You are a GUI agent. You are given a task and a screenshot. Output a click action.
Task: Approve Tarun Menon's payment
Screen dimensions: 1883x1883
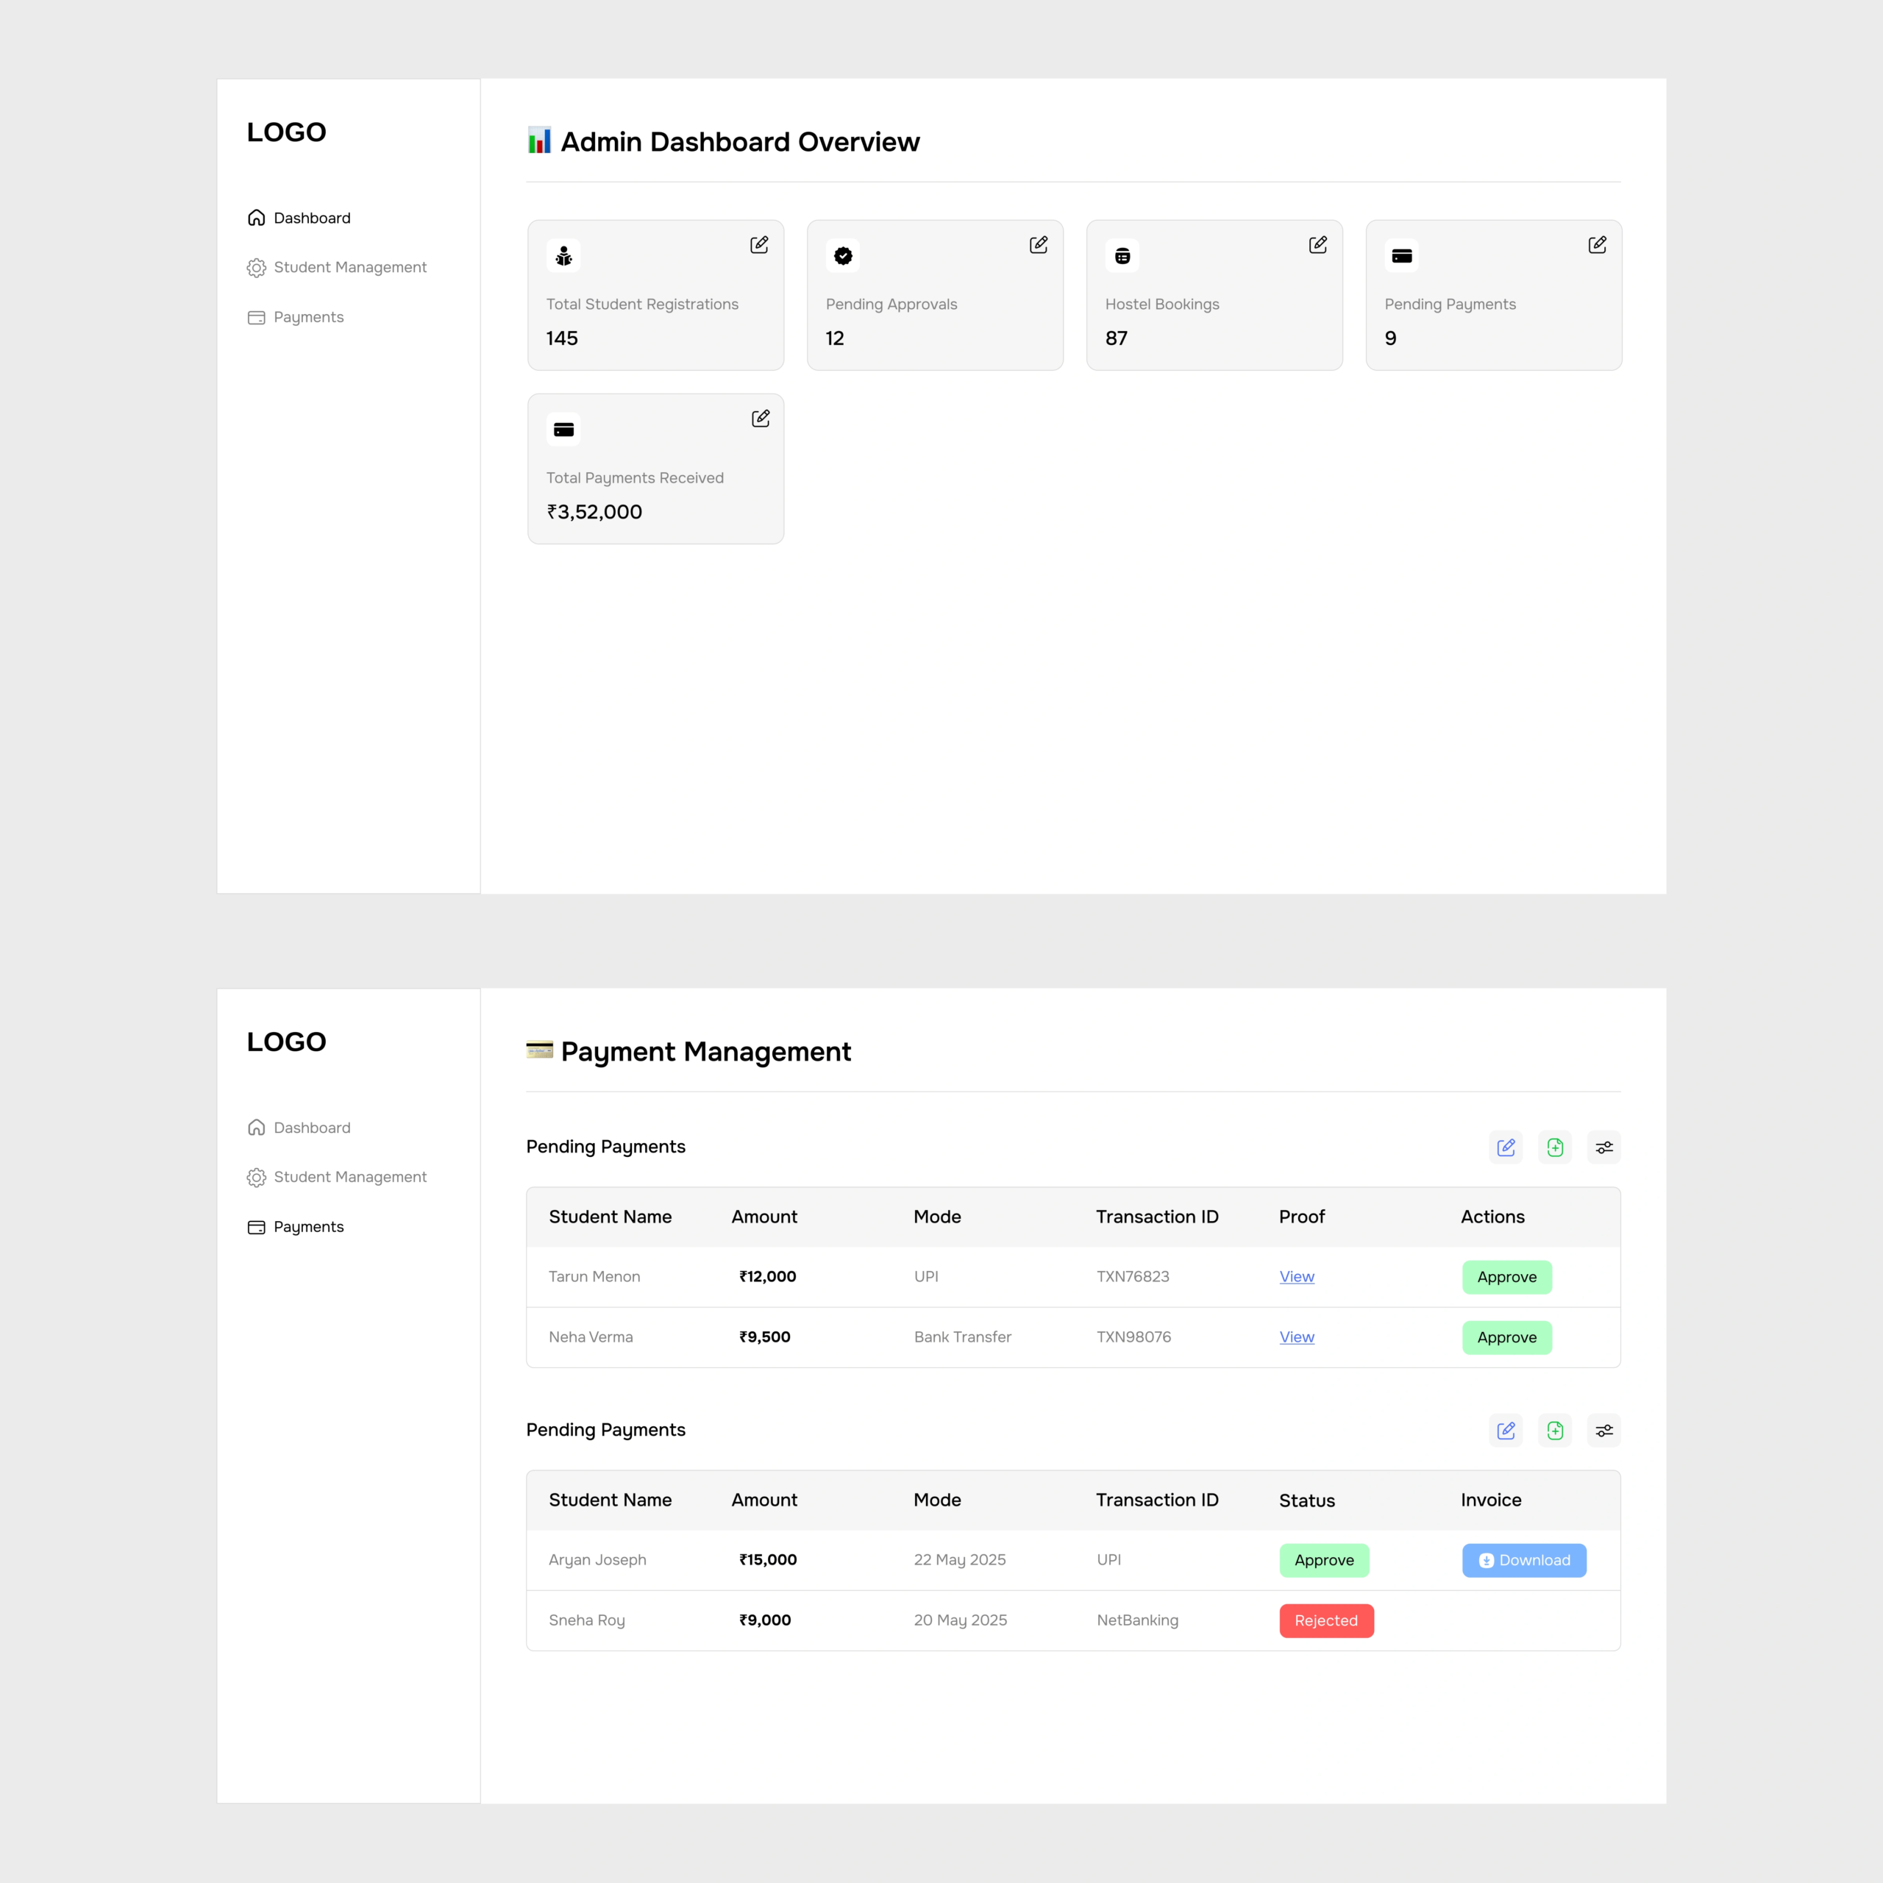tap(1507, 1277)
